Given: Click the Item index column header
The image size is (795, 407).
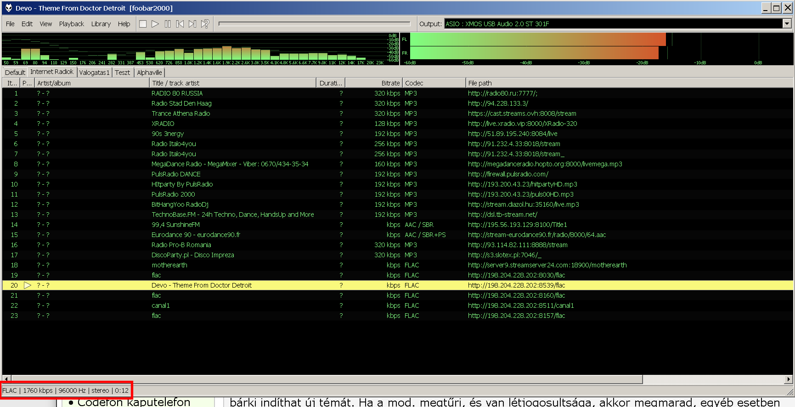Looking at the screenshot, I should coord(11,83).
